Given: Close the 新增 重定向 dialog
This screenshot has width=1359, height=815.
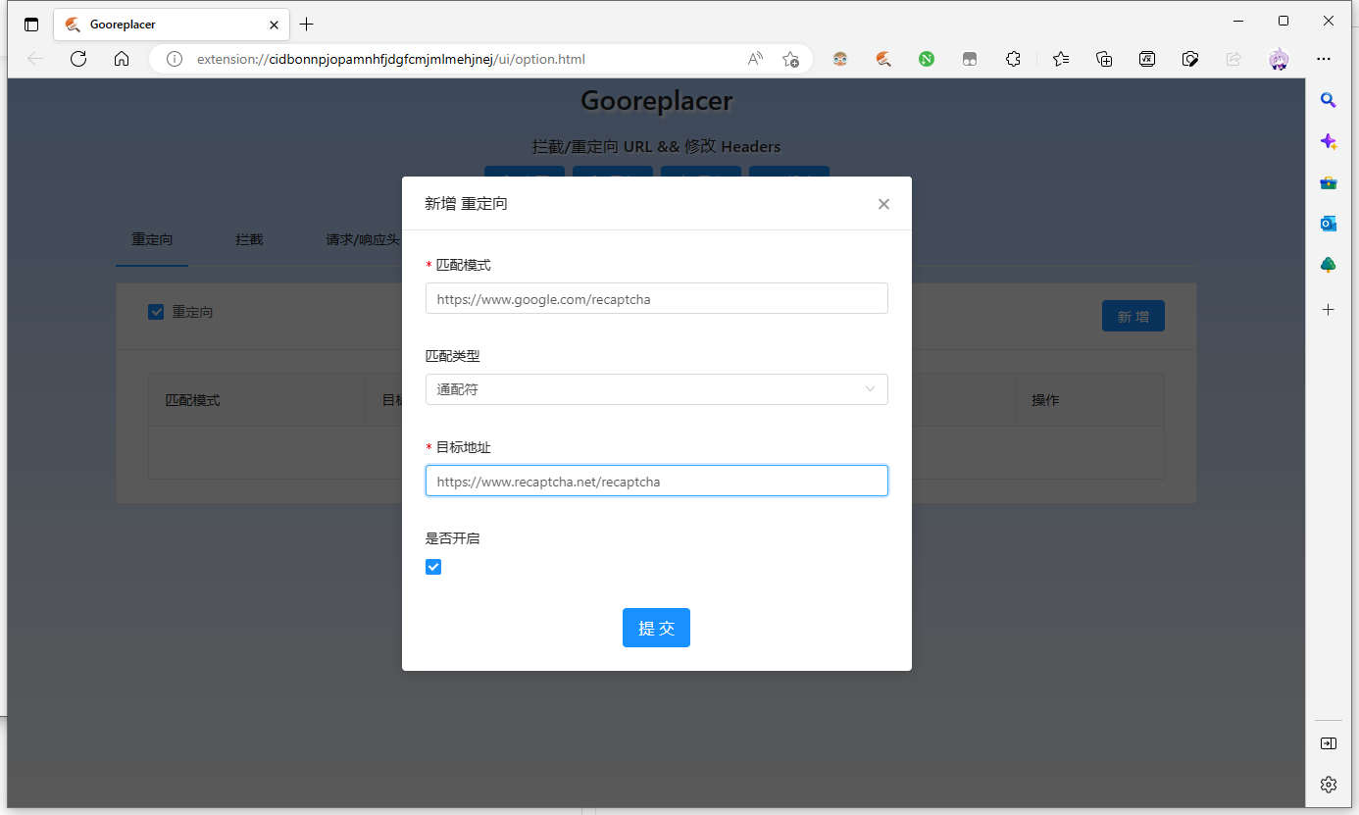Looking at the screenshot, I should click(883, 204).
